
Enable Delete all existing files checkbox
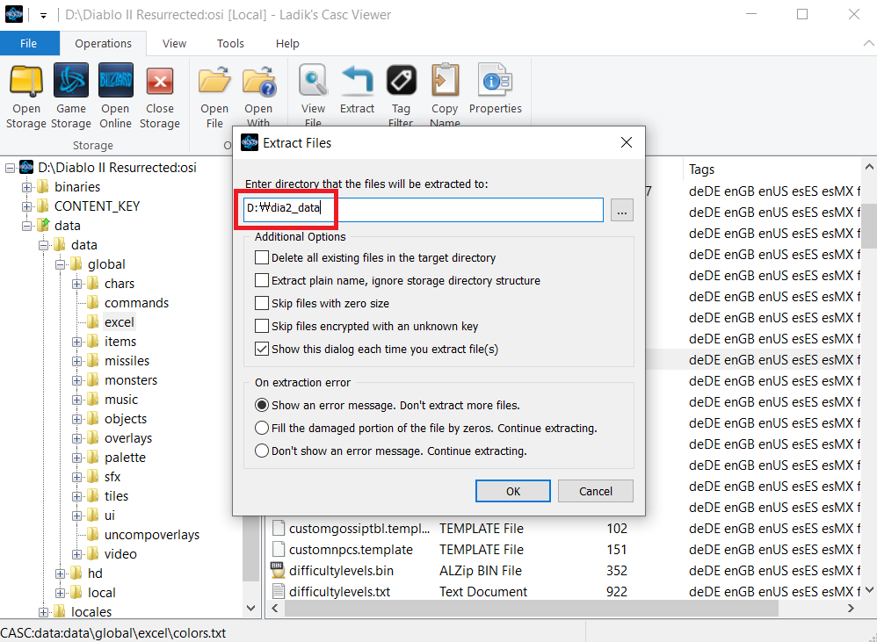[x=262, y=257]
